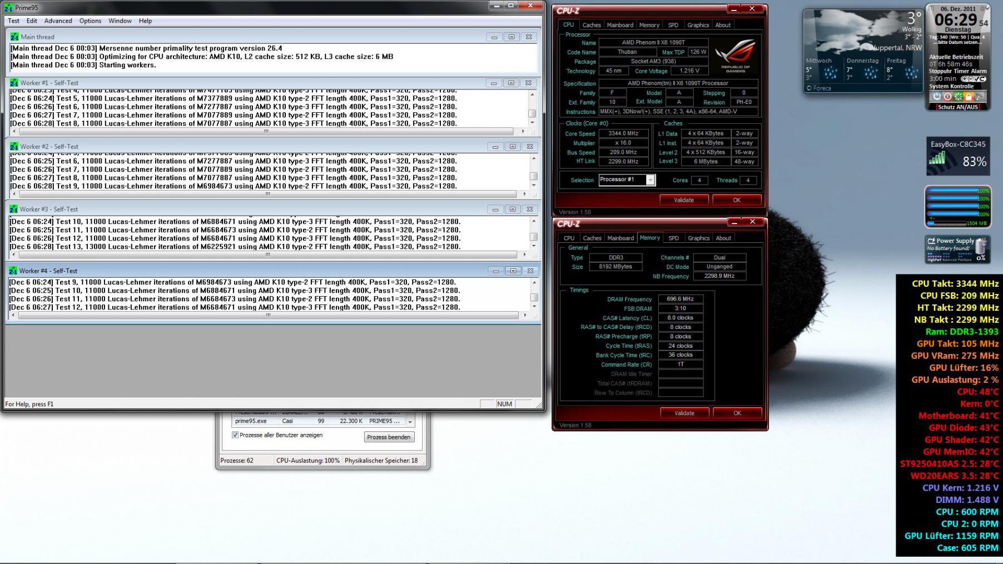Click the Alarm link in the clock gadget

[979, 71]
